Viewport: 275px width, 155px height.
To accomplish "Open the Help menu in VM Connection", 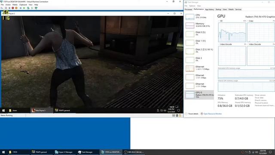I will coord(36,5).
